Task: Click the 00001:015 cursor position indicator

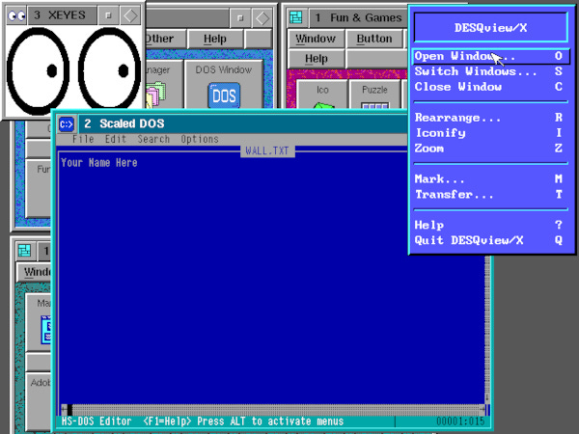Action: [x=460, y=421]
